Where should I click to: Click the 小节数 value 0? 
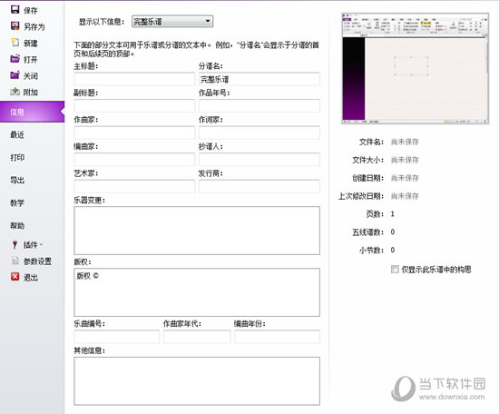(393, 250)
